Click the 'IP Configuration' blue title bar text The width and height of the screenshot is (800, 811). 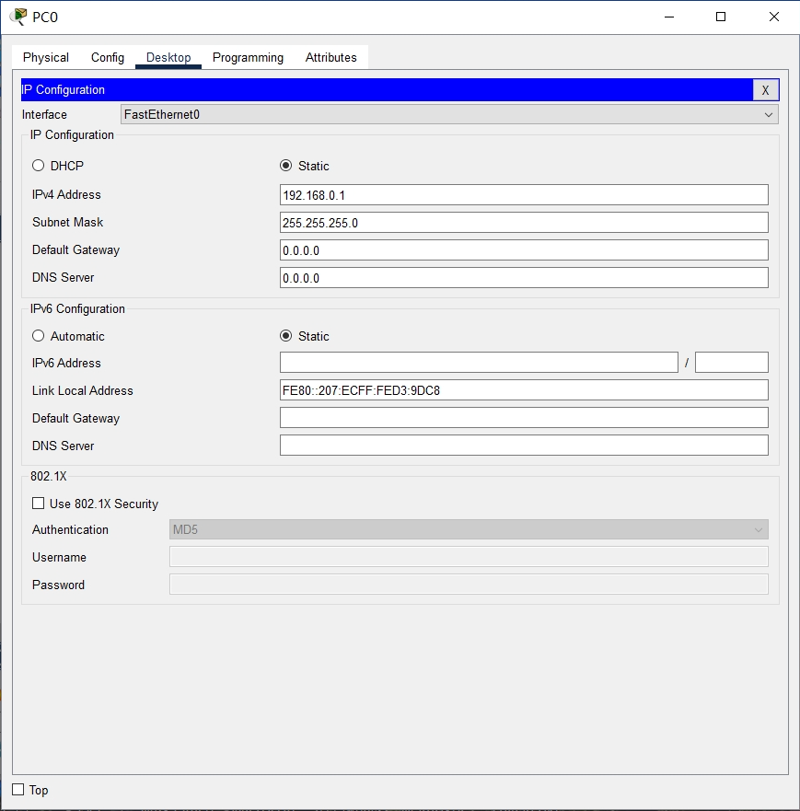[64, 90]
